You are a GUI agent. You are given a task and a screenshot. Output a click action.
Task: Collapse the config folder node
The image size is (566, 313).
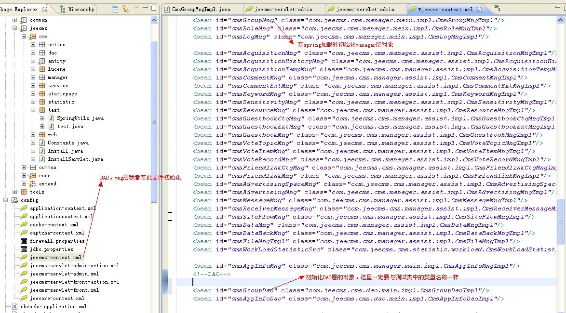[x=5, y=200]
